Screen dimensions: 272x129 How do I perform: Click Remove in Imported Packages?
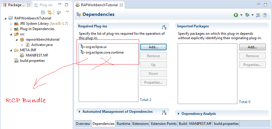click(252, 56)
